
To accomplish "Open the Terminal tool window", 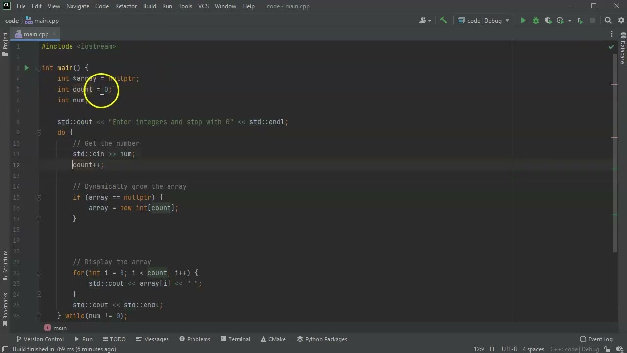I will 235,339.
